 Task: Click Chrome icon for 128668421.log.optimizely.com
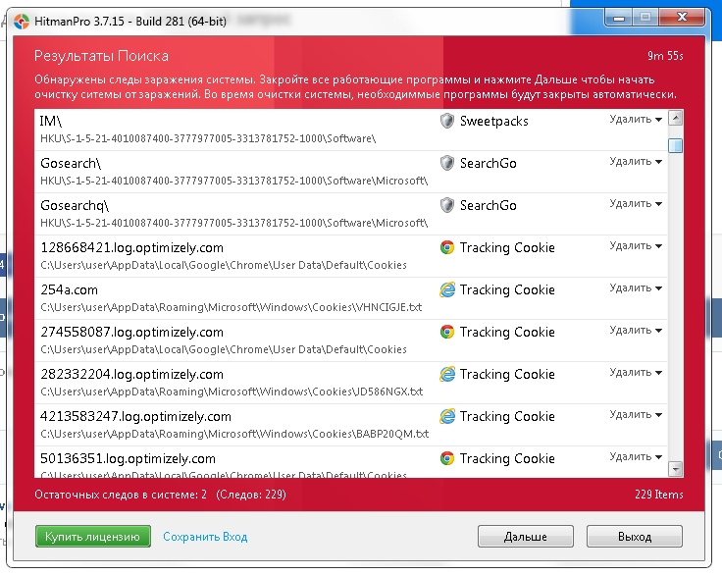[x=447, y=247]
